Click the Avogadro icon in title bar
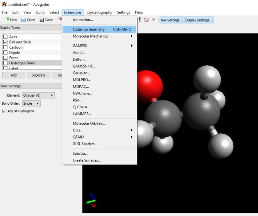 (x=4, y=4)
